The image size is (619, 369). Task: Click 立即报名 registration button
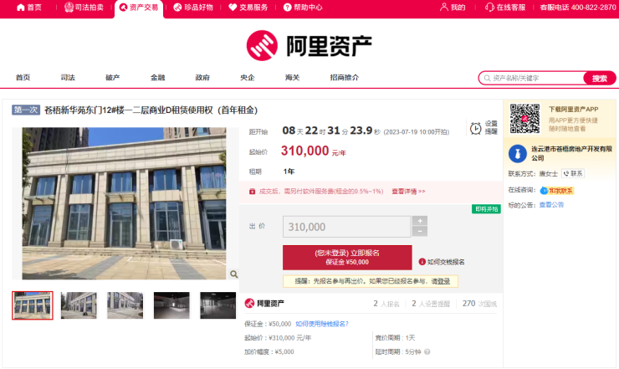coord(347,257)
